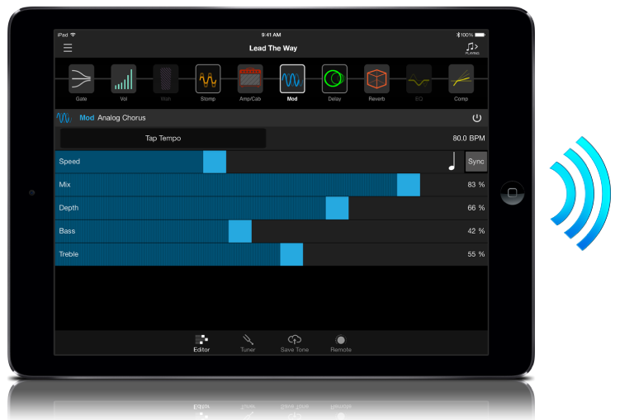Click the 83 % Mix value
Screen dimensions: 620x420
476,185
